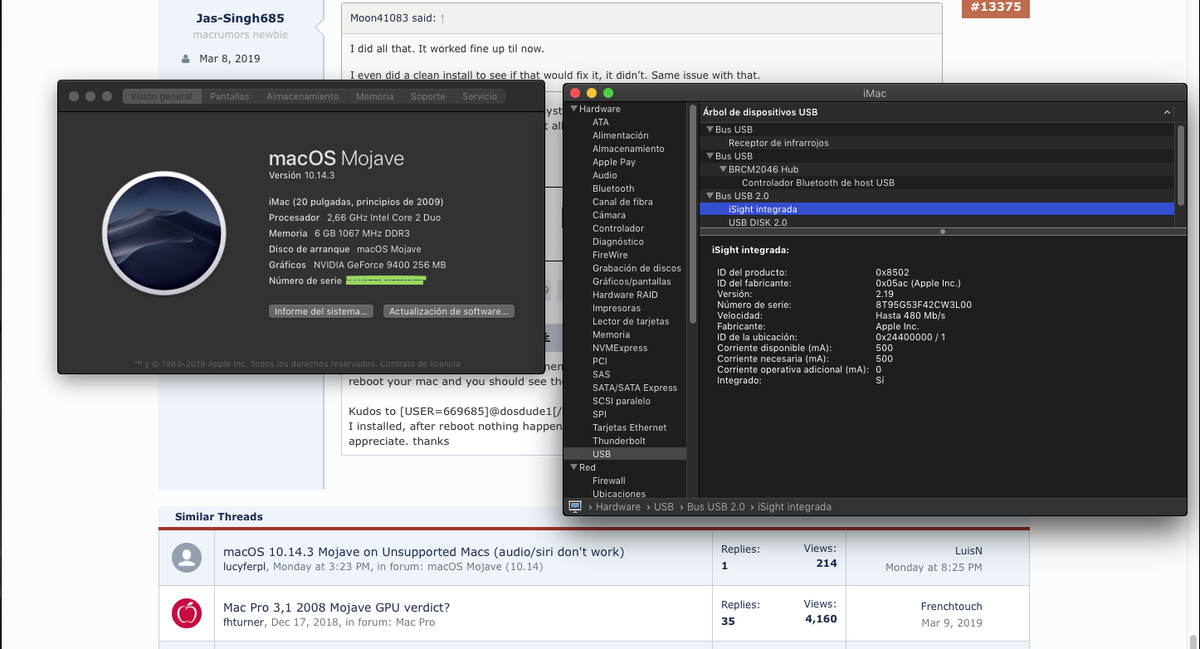
Task: Select Gráficos/pantallas in the sidebar
Action: 632,281
